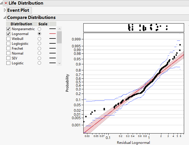Check the Weibull distribution checkbox
This screenshot has width=189, height=145.
click(x=8, y=39)
